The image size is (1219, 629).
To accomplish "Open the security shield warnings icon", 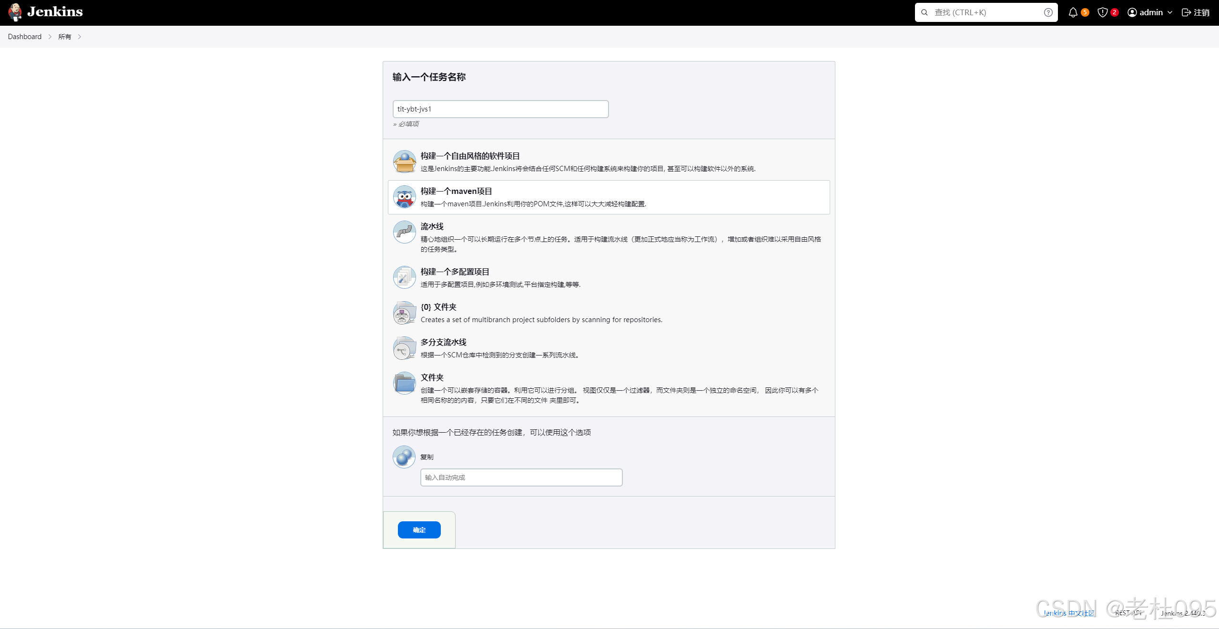I will [x=1102, y=12].
